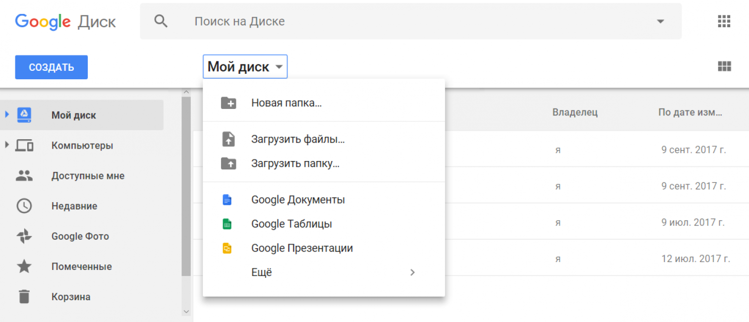Create new Google Таблицы file
Viewport: 749px width, 322px height.
324,224
